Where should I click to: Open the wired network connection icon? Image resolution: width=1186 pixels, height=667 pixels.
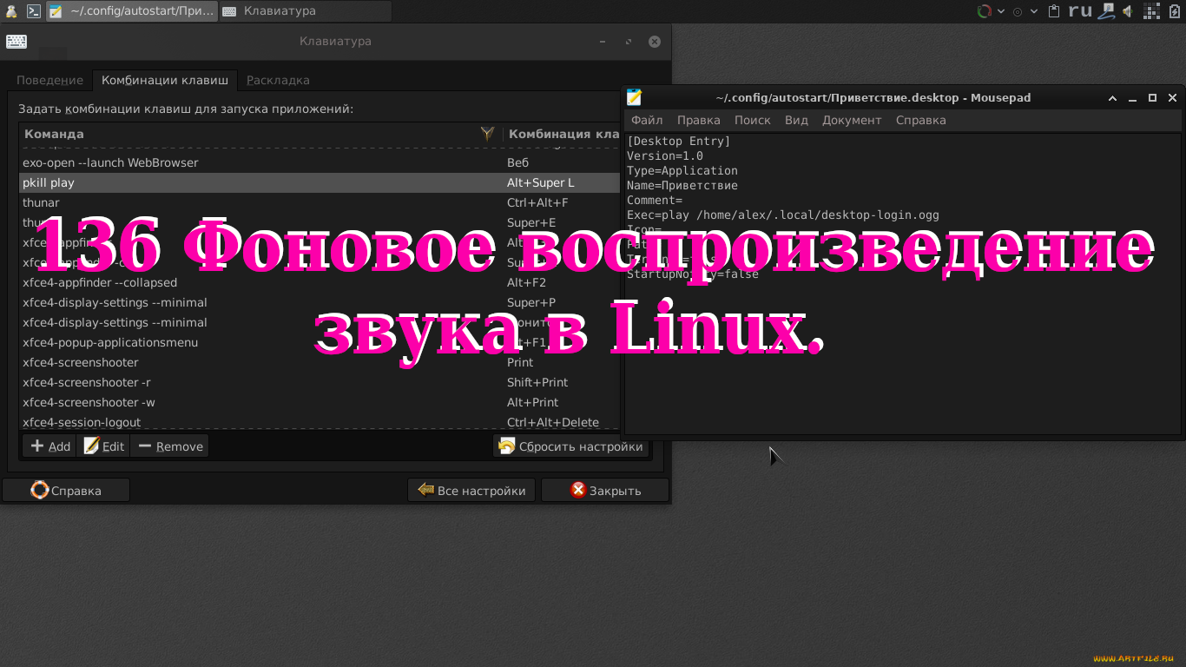click(1106, 11)
